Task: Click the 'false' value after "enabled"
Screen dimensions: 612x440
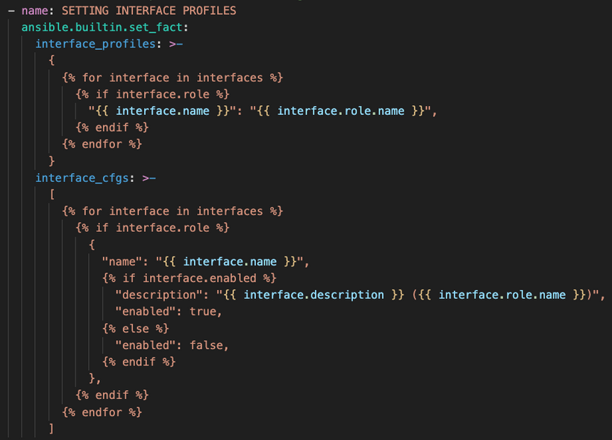Action: [x=206, y=345]
